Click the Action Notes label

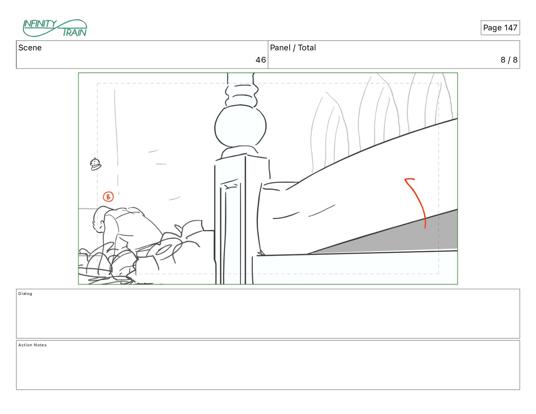pos(32,345)
